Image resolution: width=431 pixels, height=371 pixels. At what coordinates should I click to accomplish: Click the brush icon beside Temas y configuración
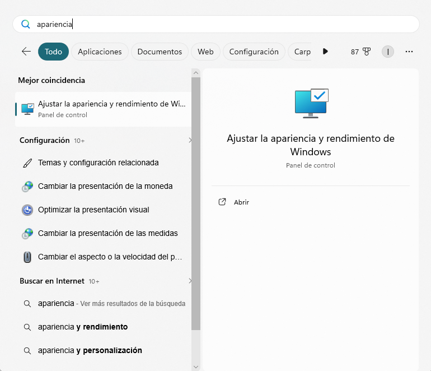coord(27,163)
